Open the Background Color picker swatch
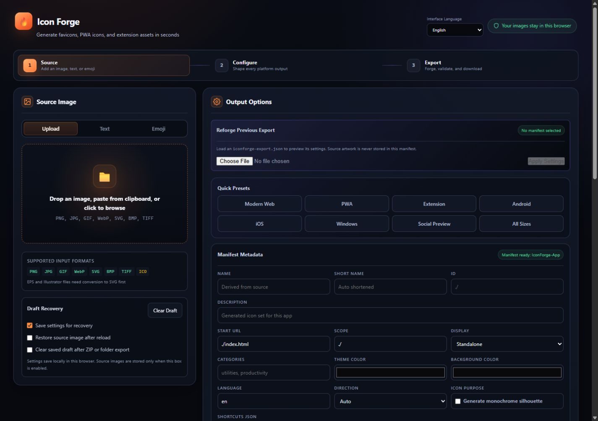 507,372
